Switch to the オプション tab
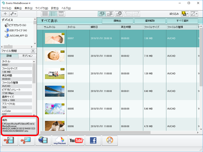The height and width of the screenshot is (152, 203). 27,56
